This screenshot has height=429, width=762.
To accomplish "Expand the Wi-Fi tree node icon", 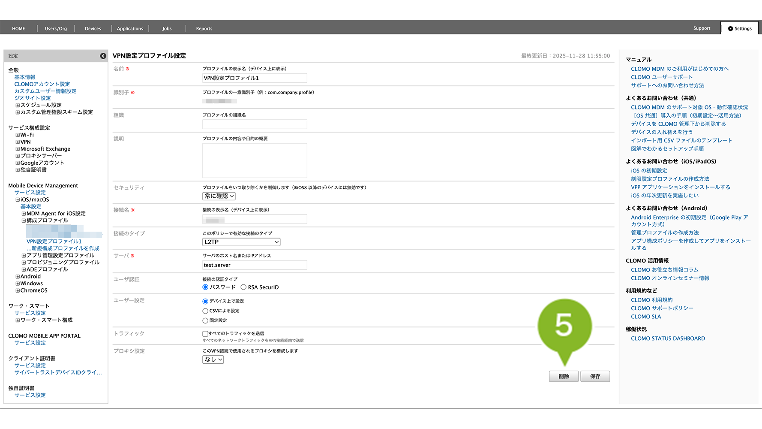I will (18, 135).
